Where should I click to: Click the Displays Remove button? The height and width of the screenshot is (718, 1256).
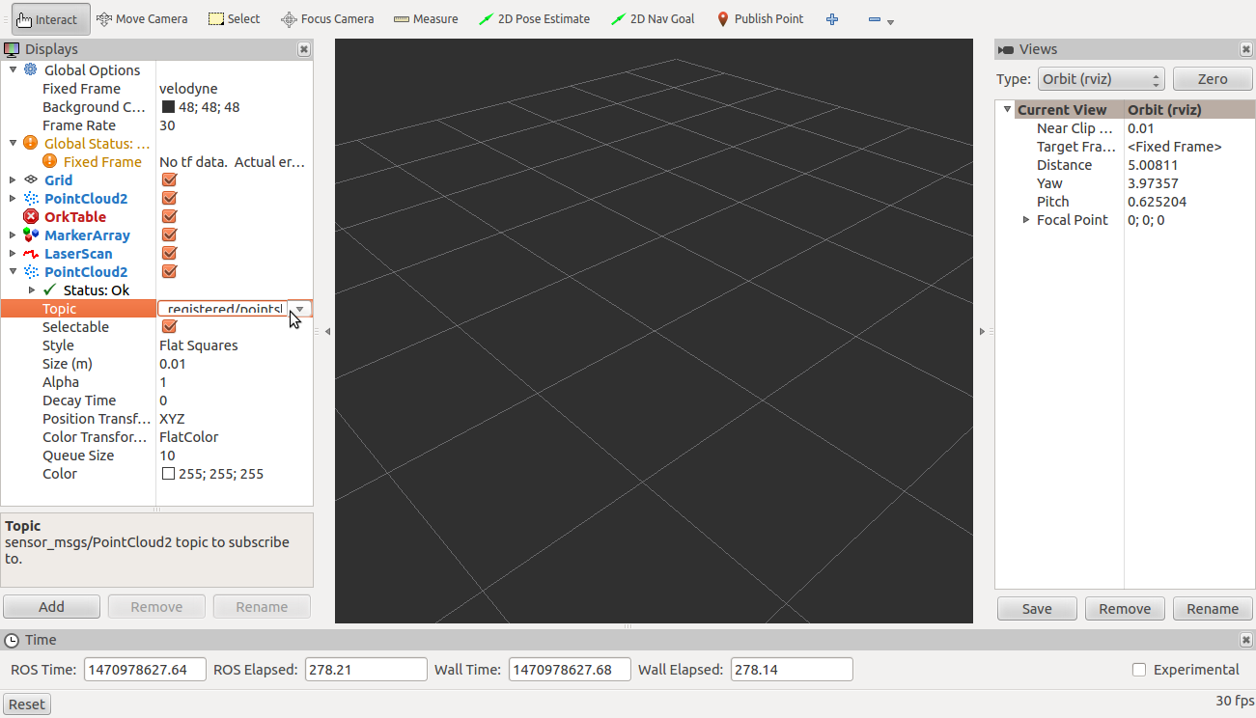coord(156,606)
